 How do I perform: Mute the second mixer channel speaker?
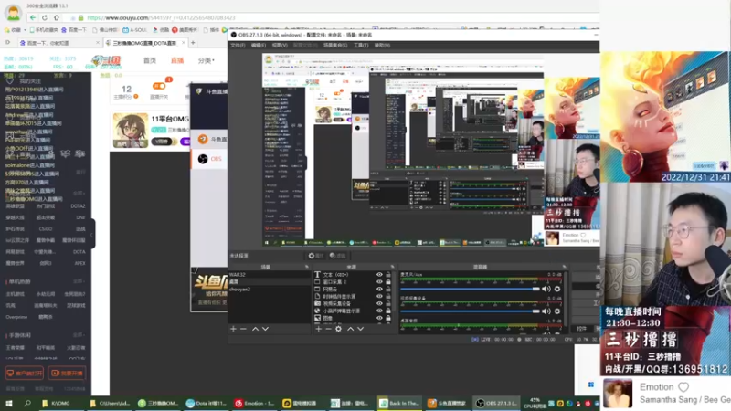(x=546, y=311)
